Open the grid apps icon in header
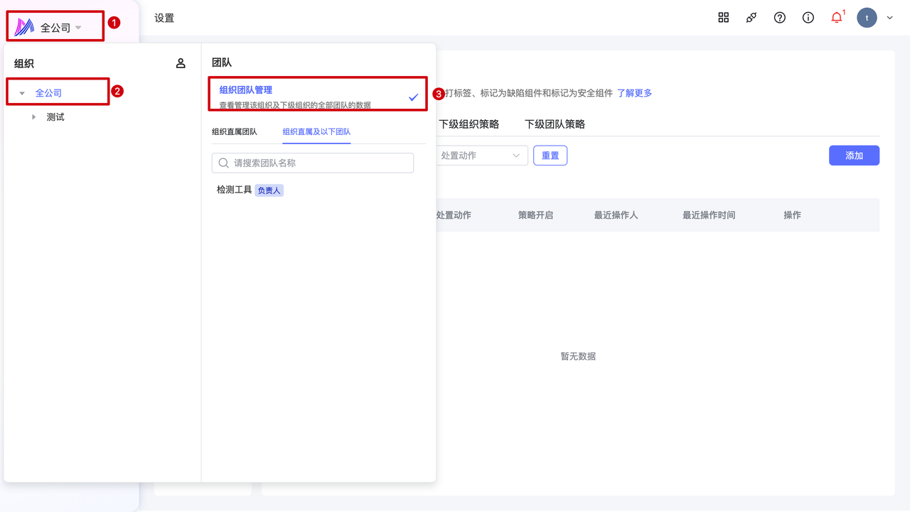This screenshot has height=512, width=910. click(724, 18)
